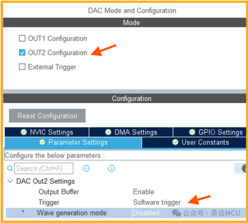
Task: Open the Wave generation mode Disabled dropdown
Action: 189,213
